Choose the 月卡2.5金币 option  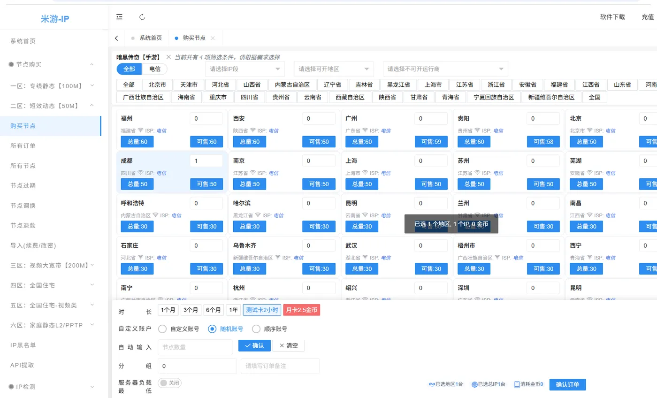click(302, 310)
